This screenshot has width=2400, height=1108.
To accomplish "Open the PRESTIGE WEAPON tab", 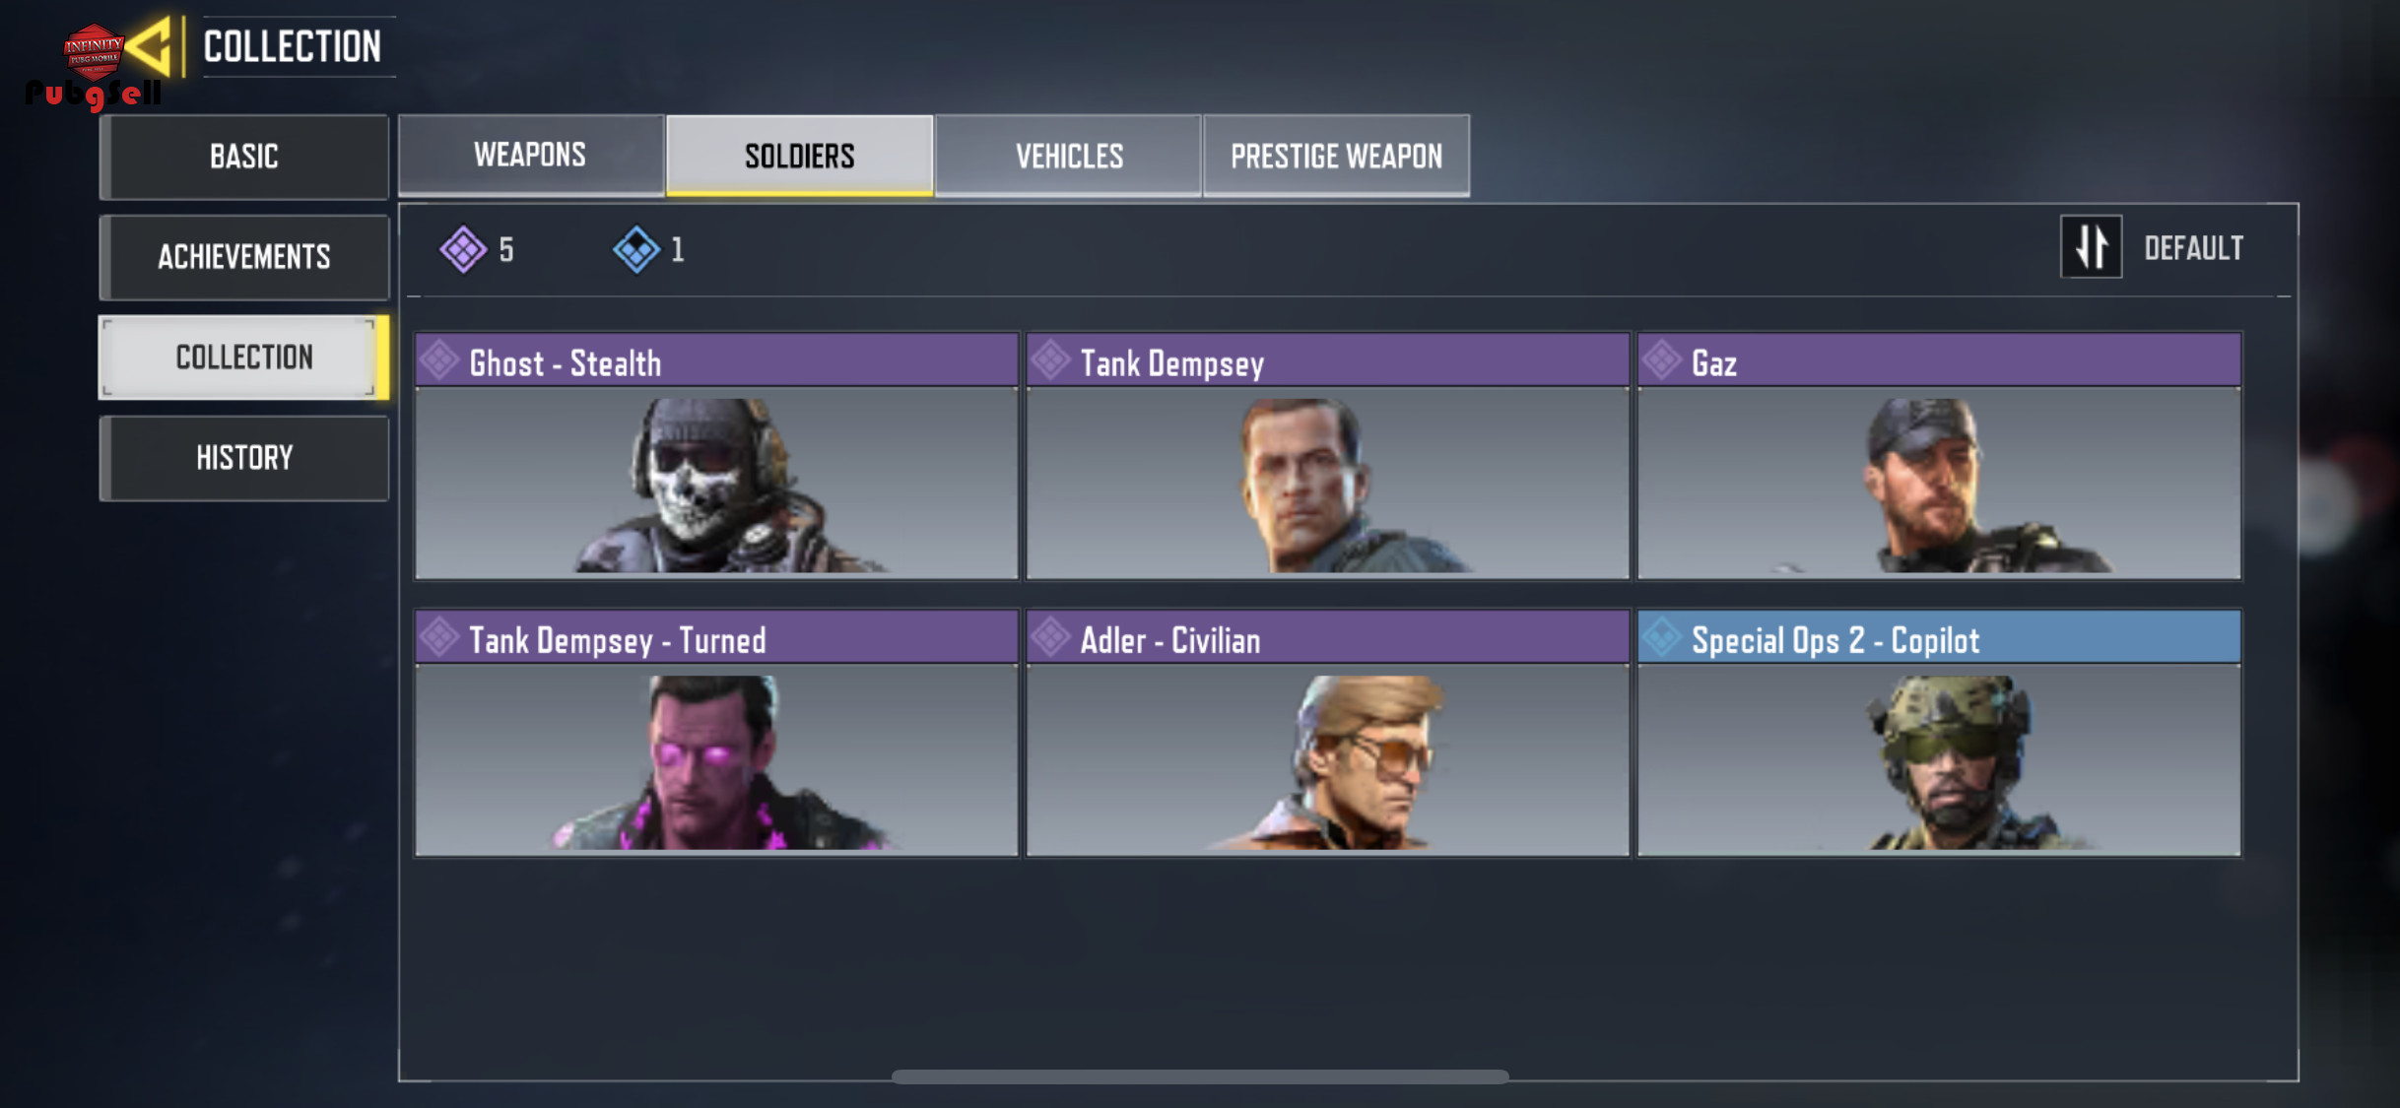I will (x=1336, y=156).
